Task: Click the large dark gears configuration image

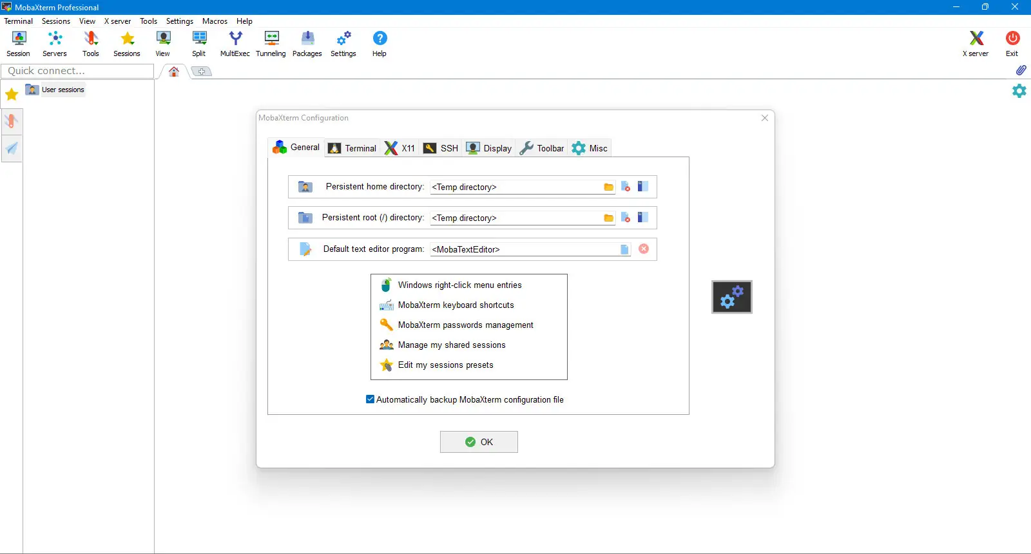Action: [732, 297]
